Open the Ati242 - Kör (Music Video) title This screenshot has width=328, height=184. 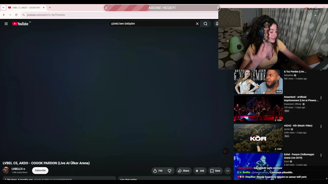(x=298, y=126)
